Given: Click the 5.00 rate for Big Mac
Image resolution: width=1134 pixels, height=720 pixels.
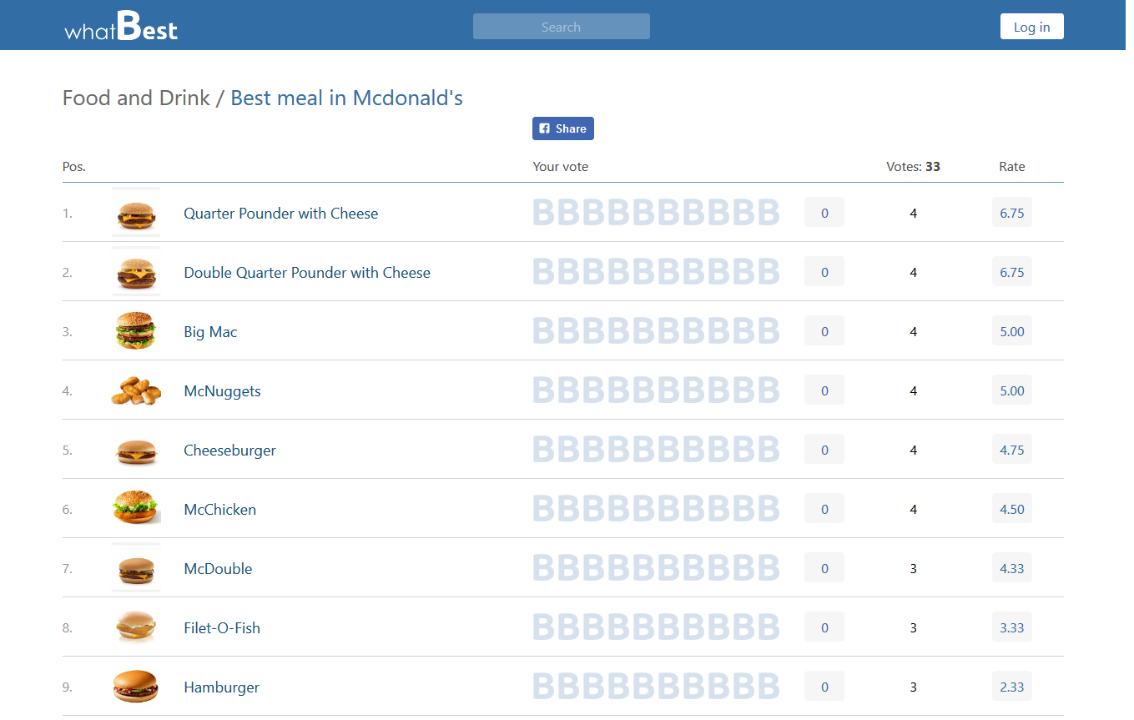Looking at the screenshot, I should [1012, 331].
